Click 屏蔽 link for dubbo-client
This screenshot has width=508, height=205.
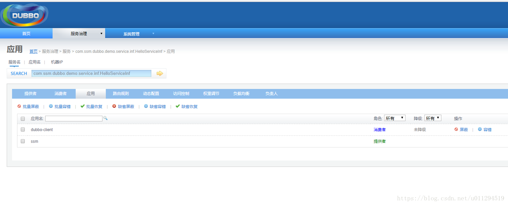coord(464,130)
